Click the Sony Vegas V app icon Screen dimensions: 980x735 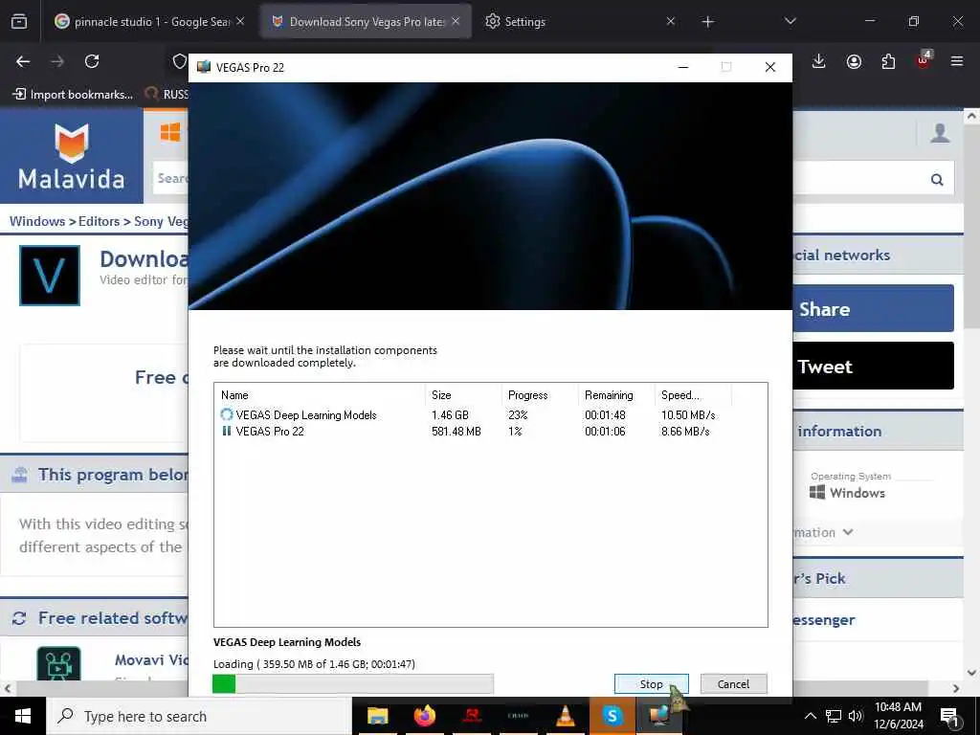(x=50, y=276)
